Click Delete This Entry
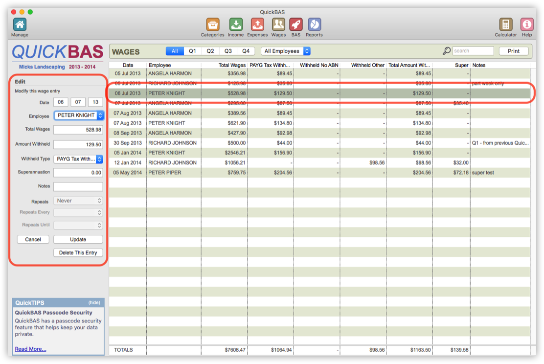This screenshot has width=544, height=364. (78, 252)
